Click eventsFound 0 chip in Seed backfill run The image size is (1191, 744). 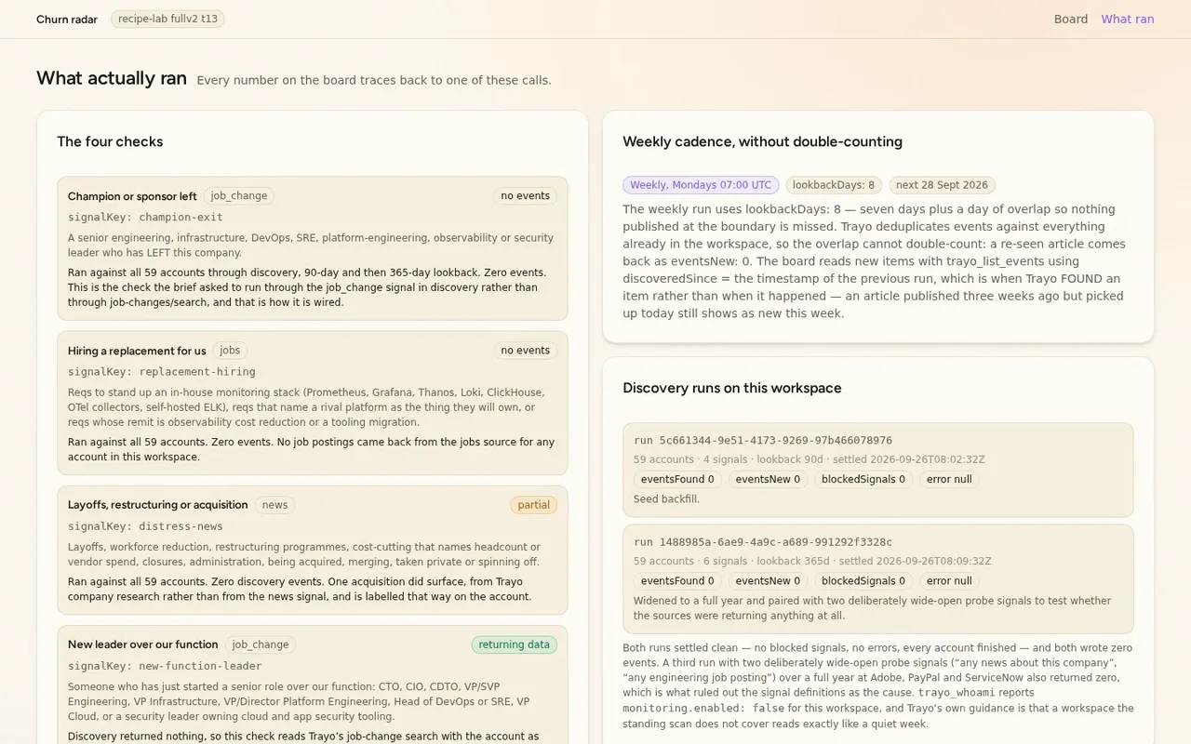tap(677, 480)
